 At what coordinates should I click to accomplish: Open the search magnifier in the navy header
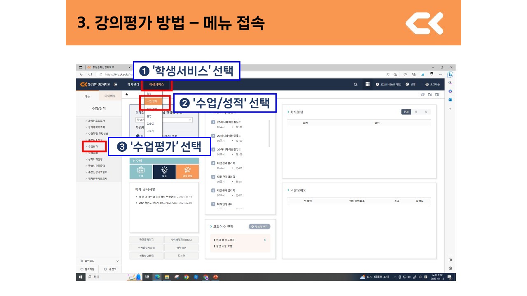tap(356, 84)
